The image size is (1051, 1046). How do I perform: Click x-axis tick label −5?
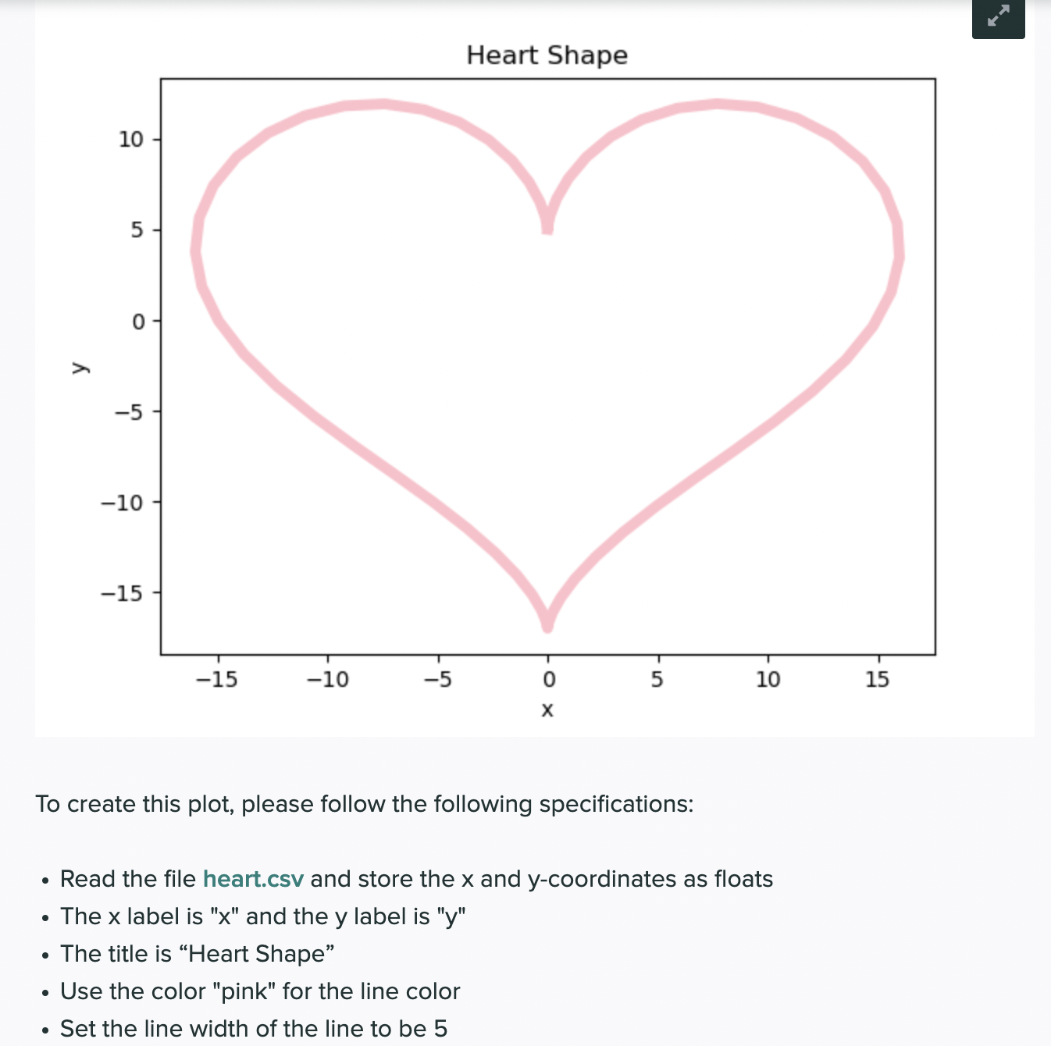437,680
